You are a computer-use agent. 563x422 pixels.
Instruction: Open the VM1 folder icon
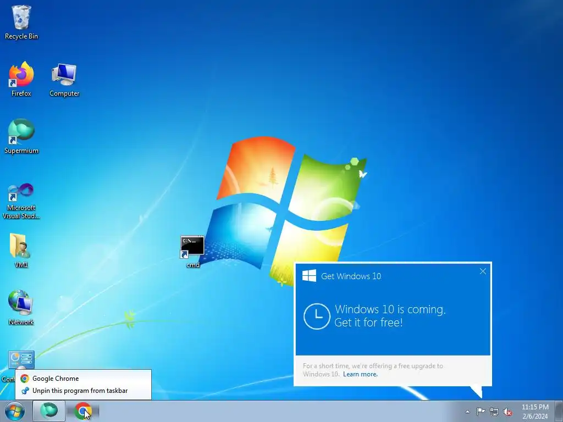pyautogui.click(x=21, y=251)
